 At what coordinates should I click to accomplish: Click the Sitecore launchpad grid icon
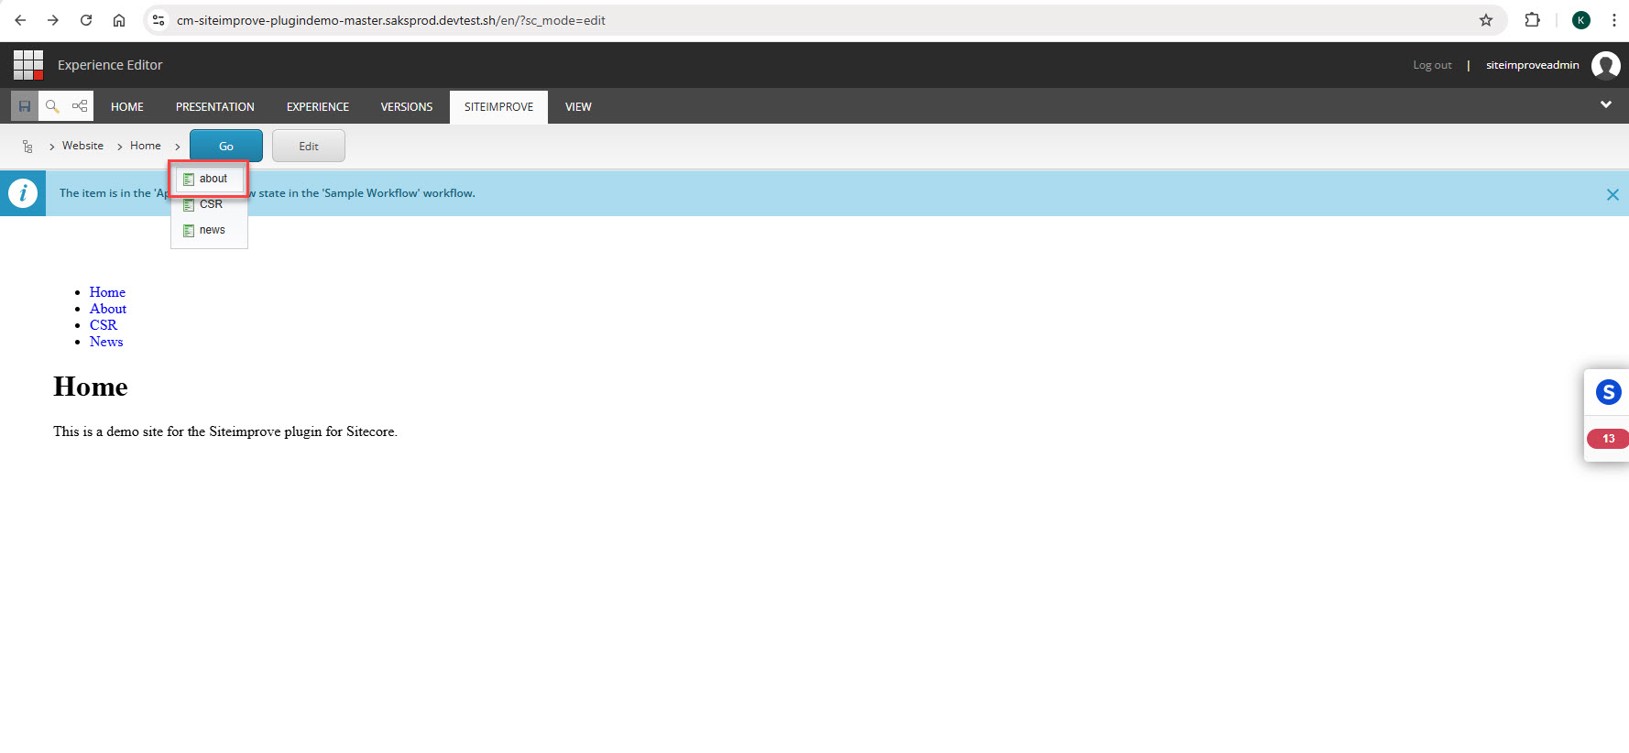[x=28, y=65]
